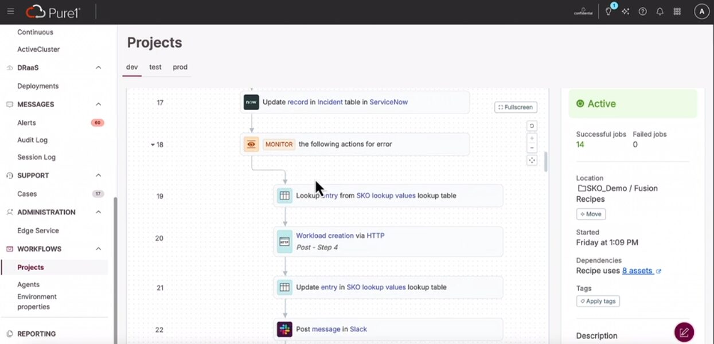This screenshot has width=714, height=344.
Task: Click the canvas vertical scrollbar thumb
Action: (545, 162)
